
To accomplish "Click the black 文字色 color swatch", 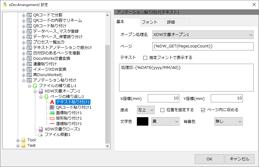I will [143, 121].
